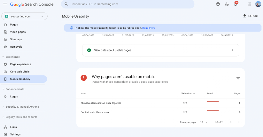Click the Export download button
The height and width of the screenshot is (137, 263).
(251, 16)
